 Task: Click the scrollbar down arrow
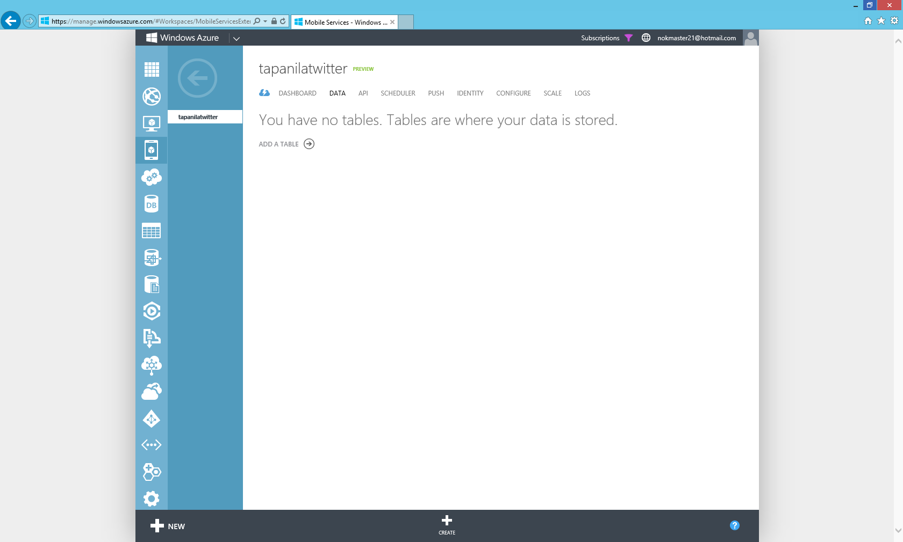coord(898,530)
